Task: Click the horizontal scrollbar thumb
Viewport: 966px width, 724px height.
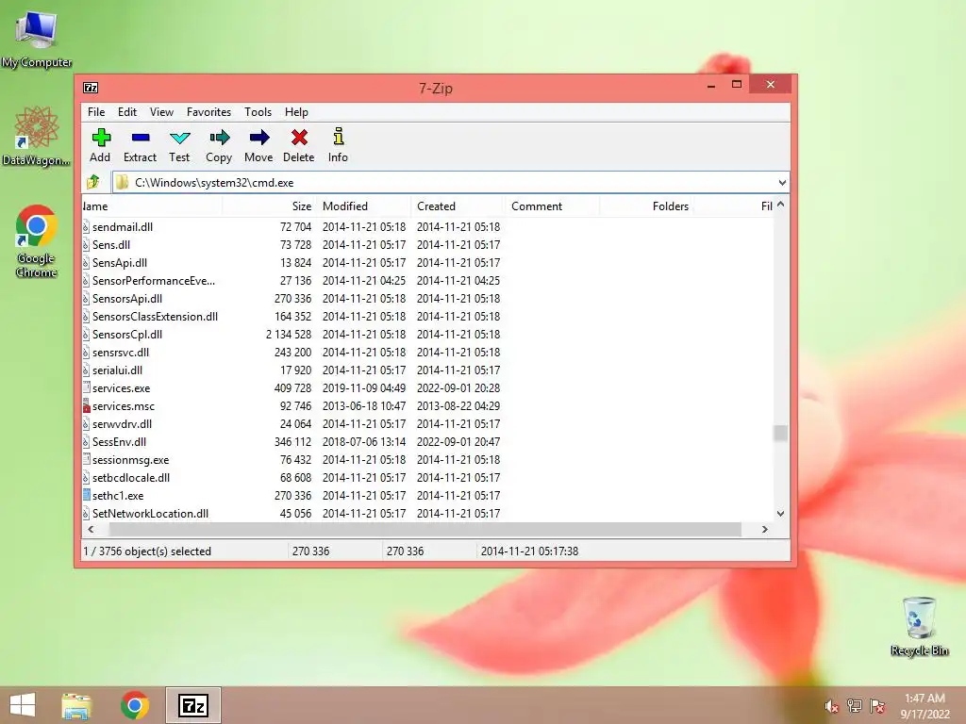Action: (x=425, y=530)
